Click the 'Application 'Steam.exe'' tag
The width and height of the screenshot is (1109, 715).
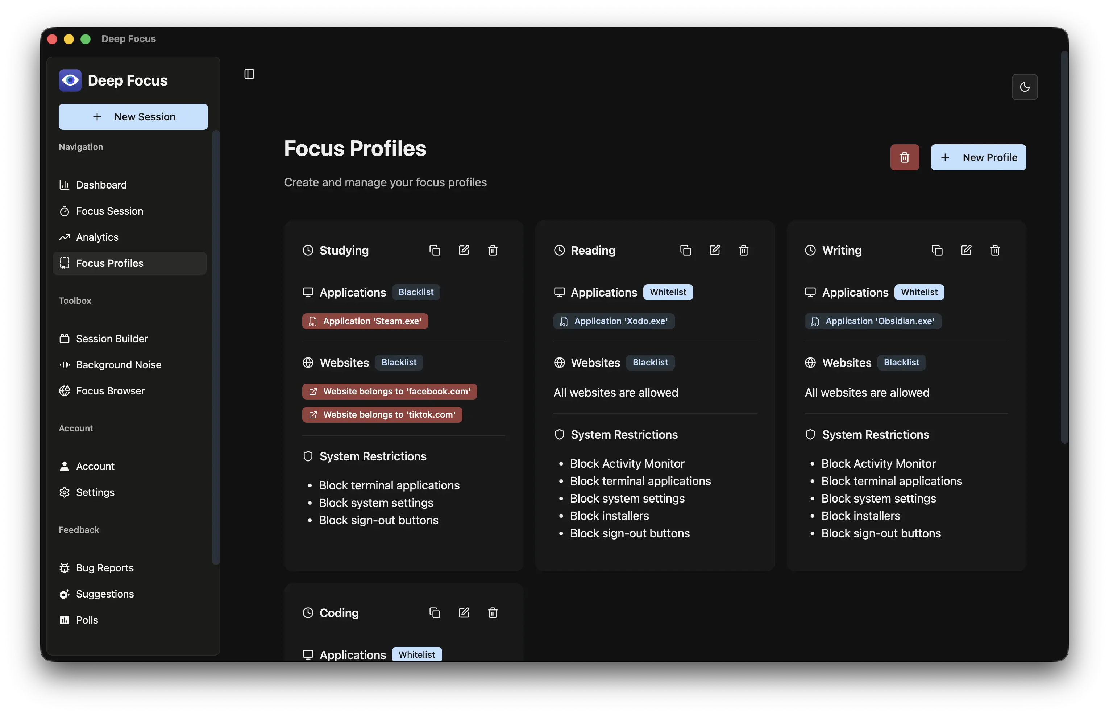point(365,321)
